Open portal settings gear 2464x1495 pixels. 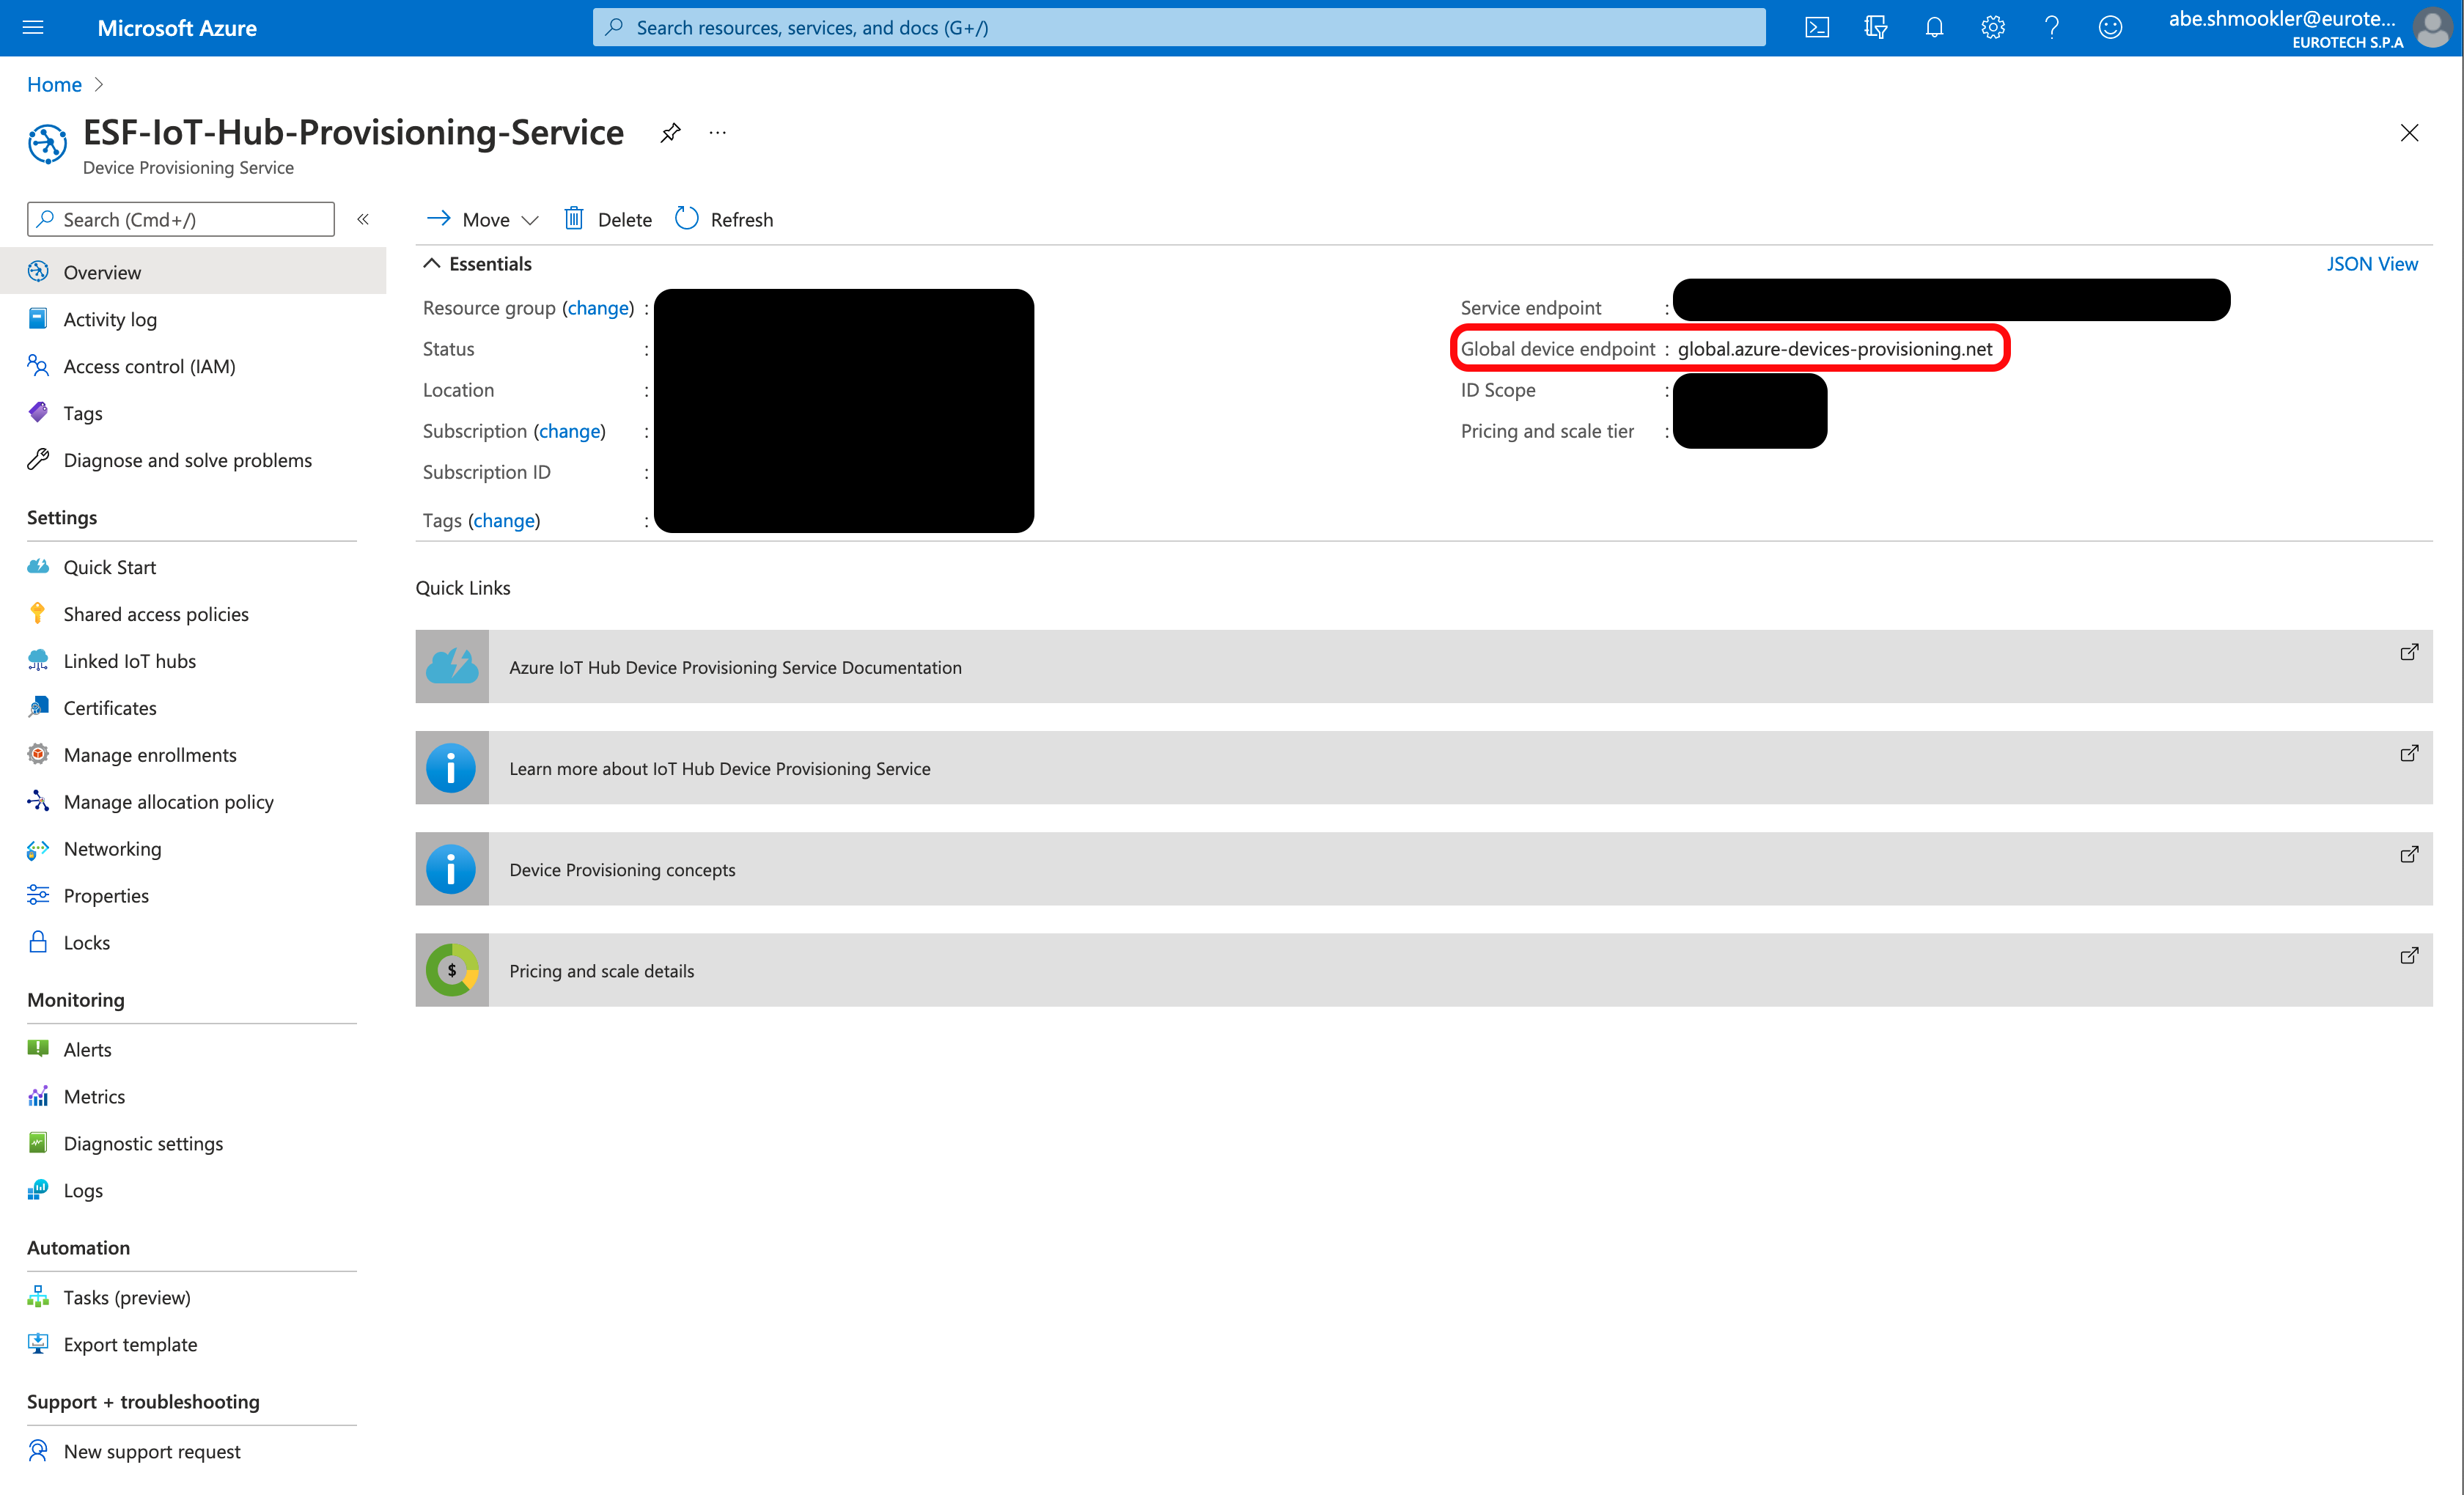pos(1992,27)
